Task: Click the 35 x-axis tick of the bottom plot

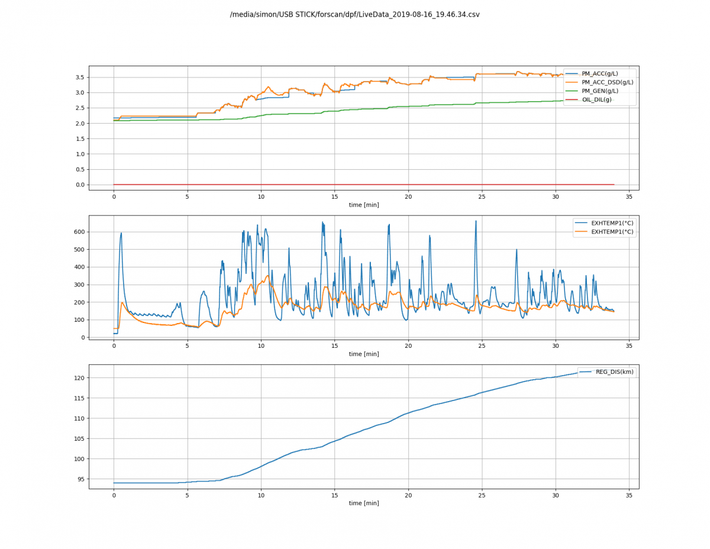Action: click(x=629, y=495)
